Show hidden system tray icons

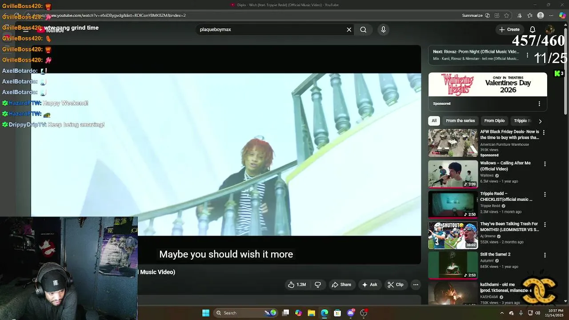502,313
